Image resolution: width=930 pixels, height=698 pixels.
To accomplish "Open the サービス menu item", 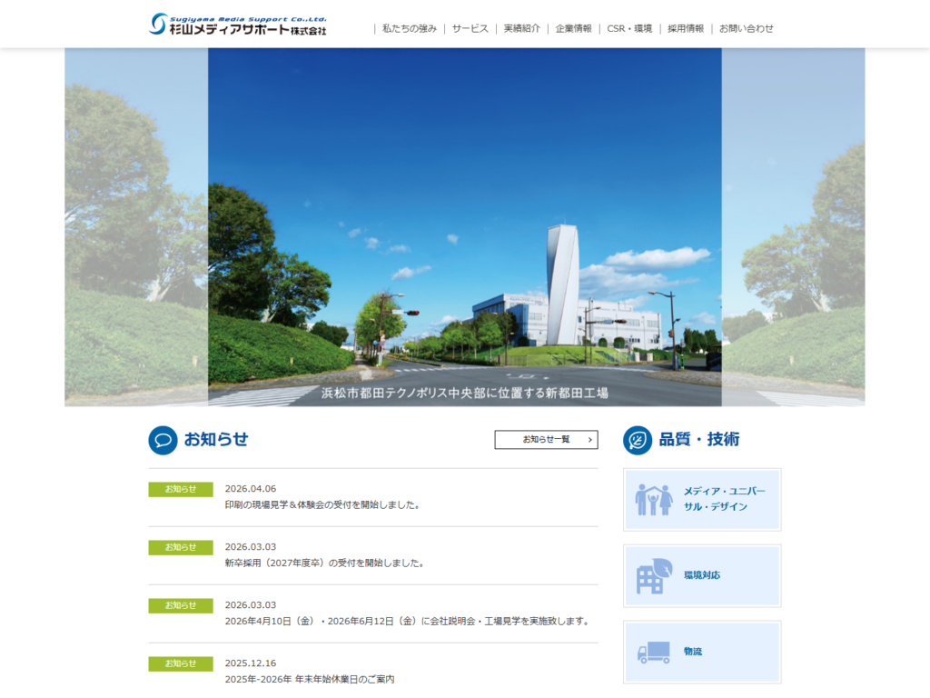I will pyautogui.click(x=470, y=28).
